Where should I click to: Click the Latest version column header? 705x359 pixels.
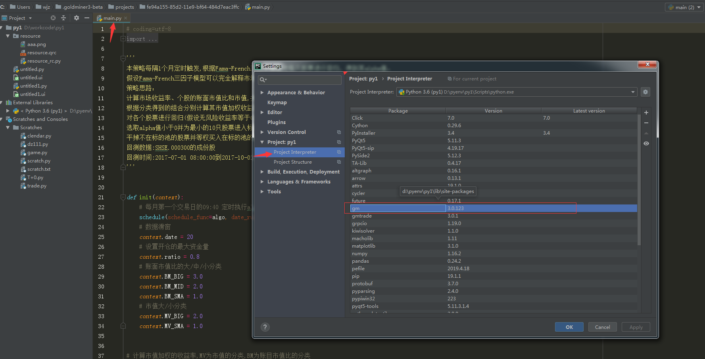(x=589, y=111)
